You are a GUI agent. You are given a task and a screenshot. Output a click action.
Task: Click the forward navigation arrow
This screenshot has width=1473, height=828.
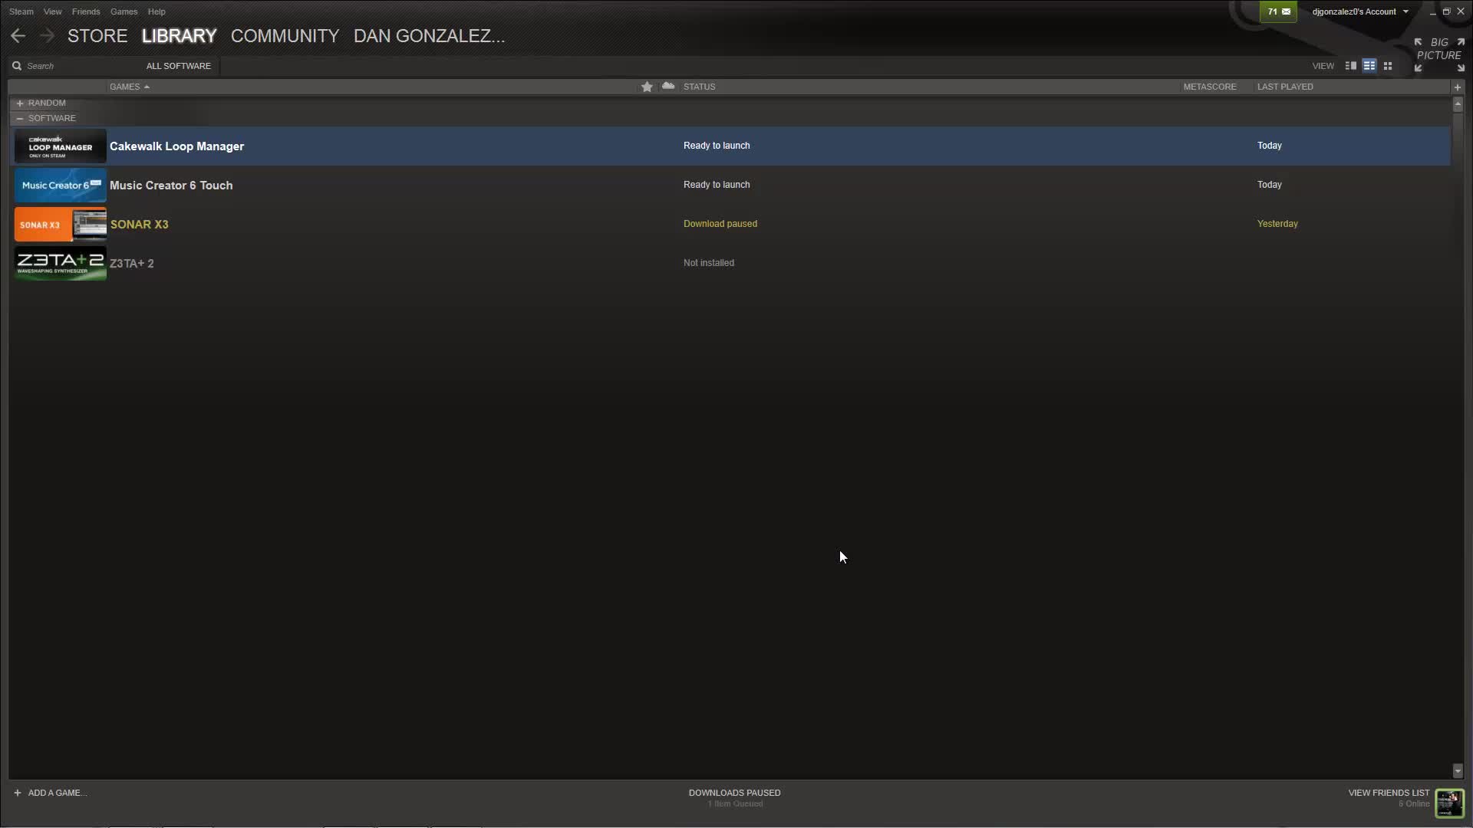(x=47, y=36)
